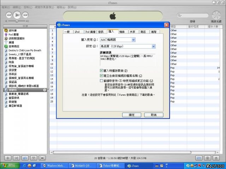Viewport: 226px width, 169px height.
Task: Open the 設定 quality 128 kbps dropdown
Action: (128, 46)
